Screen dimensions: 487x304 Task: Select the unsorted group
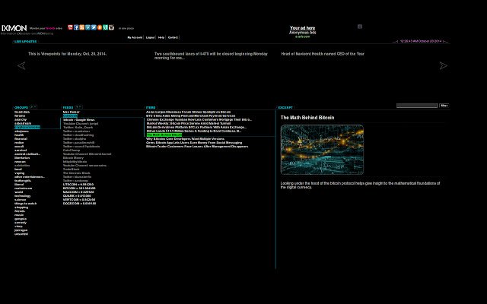(21, 234)
